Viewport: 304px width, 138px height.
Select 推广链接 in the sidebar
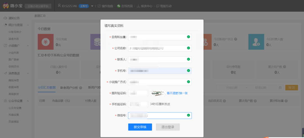click(x=14, y=60)
